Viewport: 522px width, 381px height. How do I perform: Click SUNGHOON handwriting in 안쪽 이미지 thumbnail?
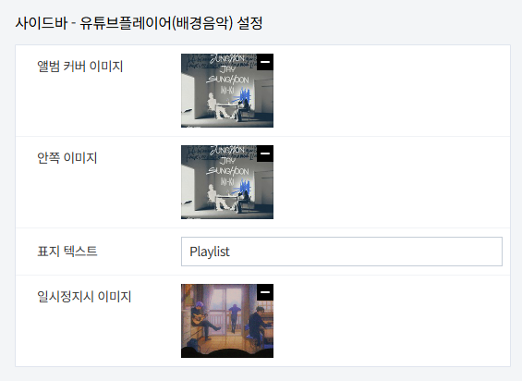tap(227, 171)
